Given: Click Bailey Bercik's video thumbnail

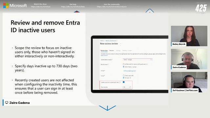Looking at the screenshot, I should 189,36.
